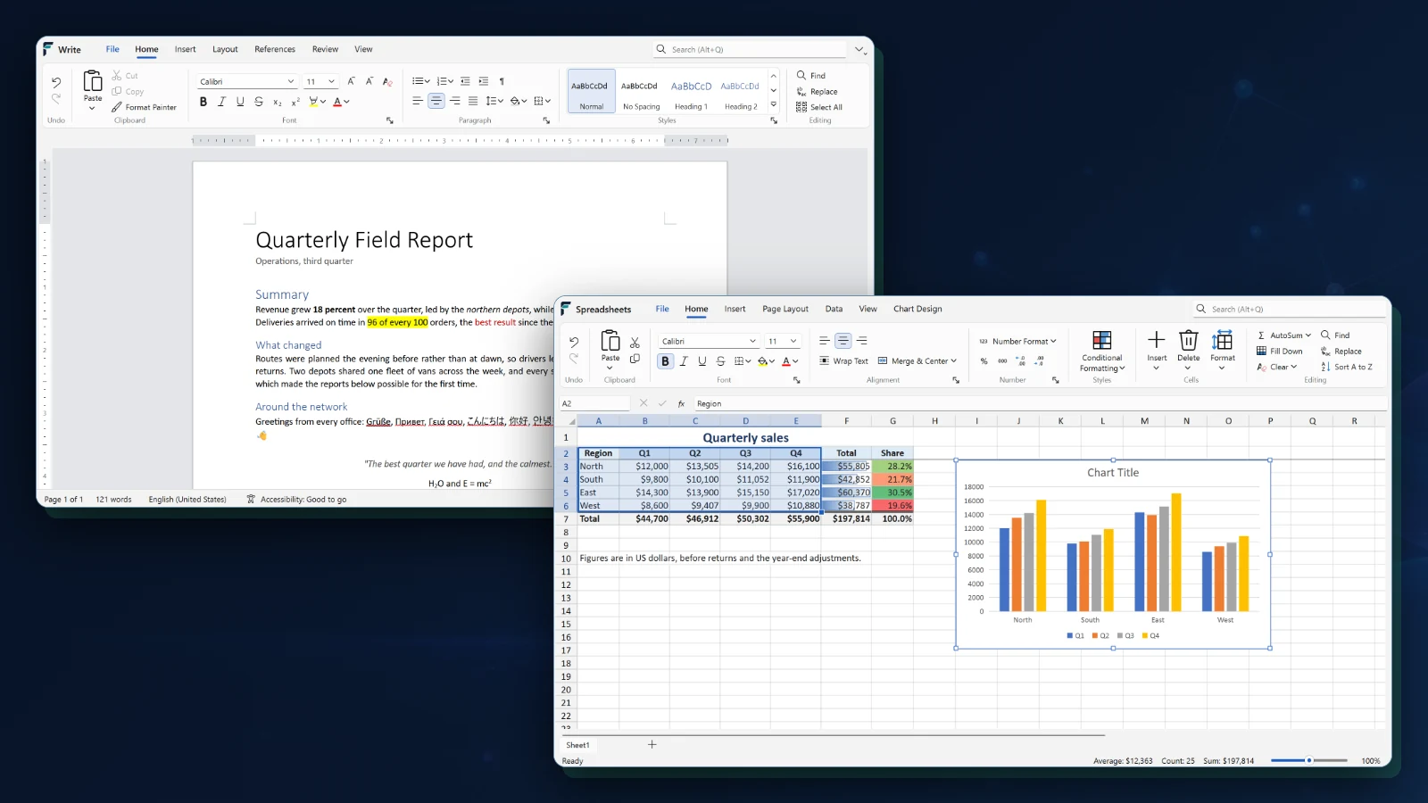Click the Spreadsheets search box

(x=1288, y=310)
